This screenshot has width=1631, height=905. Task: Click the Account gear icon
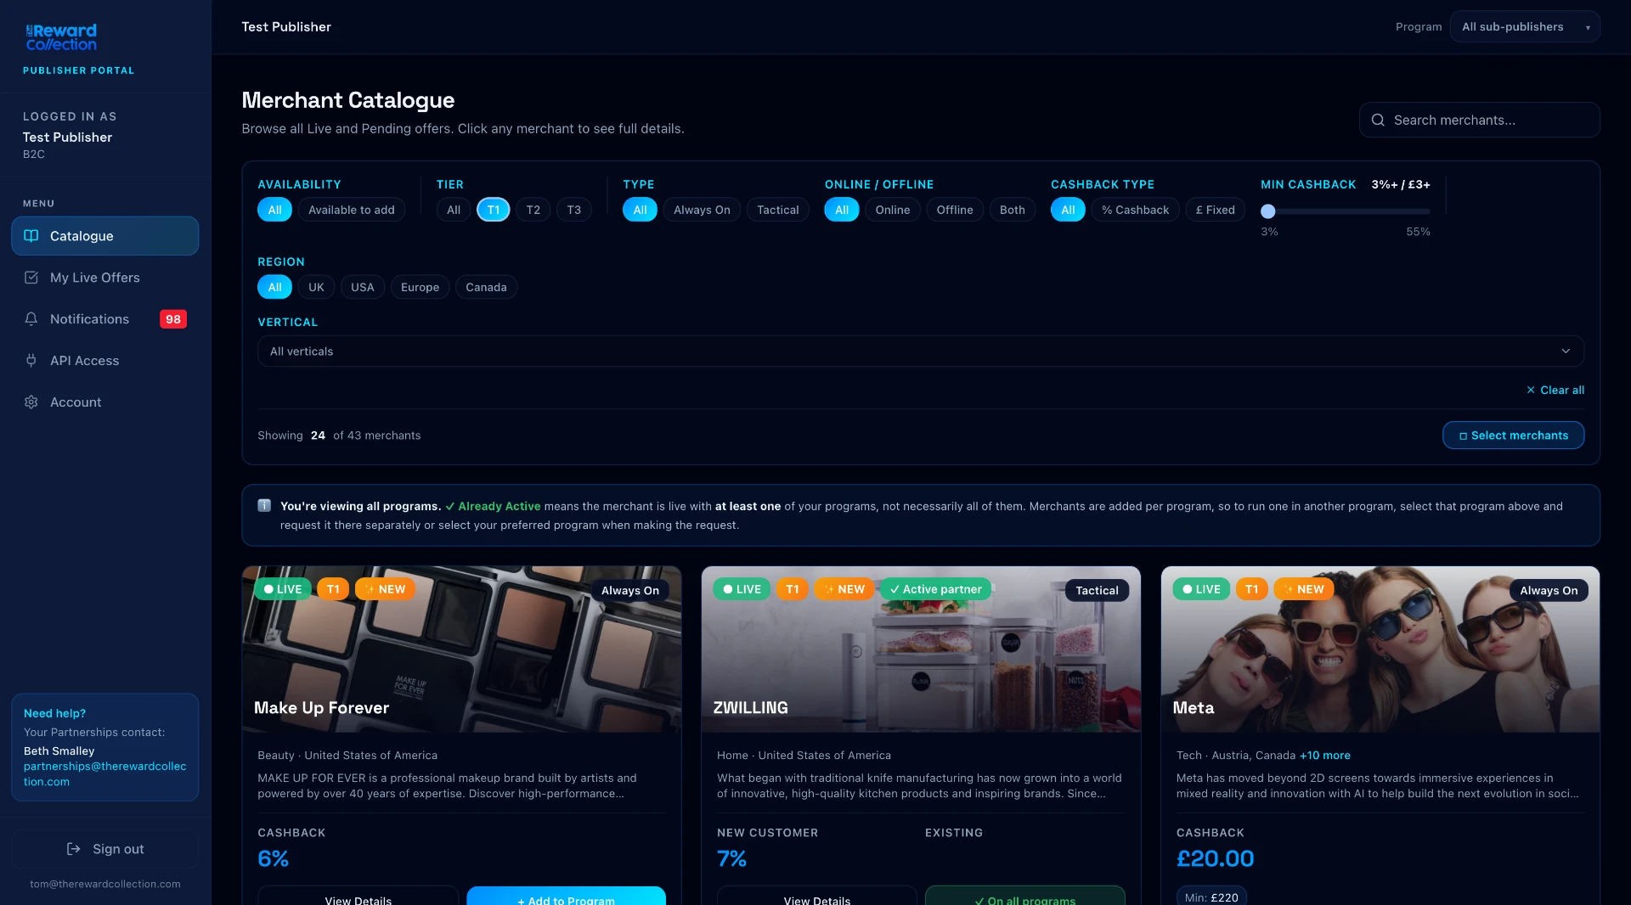[31, 402]
